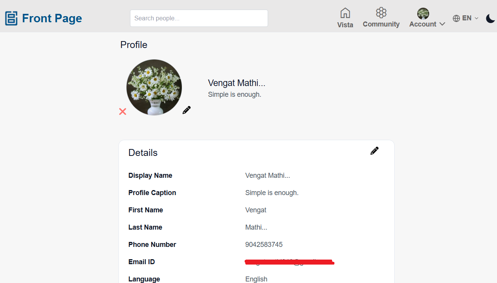Click the Account menu label

(x=423, y=24)
